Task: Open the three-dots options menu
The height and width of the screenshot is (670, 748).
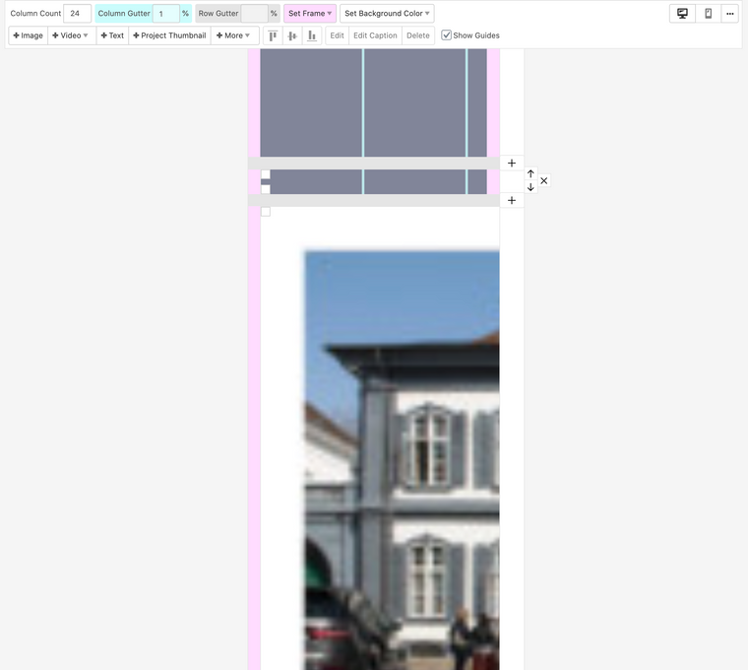Action: click(730, 14)
